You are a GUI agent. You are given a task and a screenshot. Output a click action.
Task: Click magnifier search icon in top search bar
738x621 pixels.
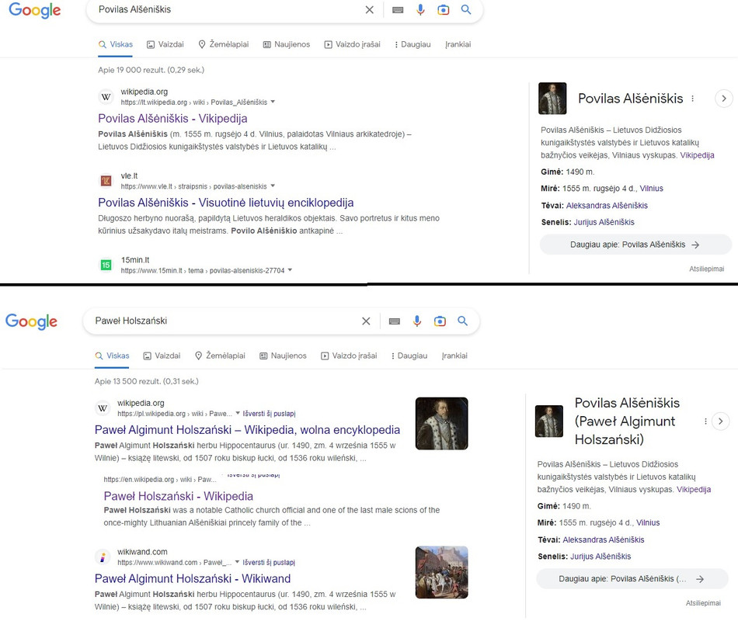(466, 9)
